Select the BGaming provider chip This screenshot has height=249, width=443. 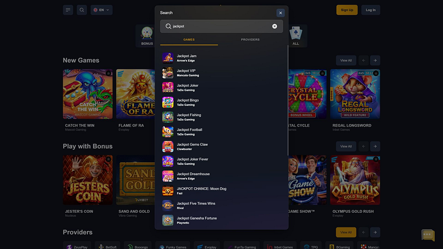[339, 246]
